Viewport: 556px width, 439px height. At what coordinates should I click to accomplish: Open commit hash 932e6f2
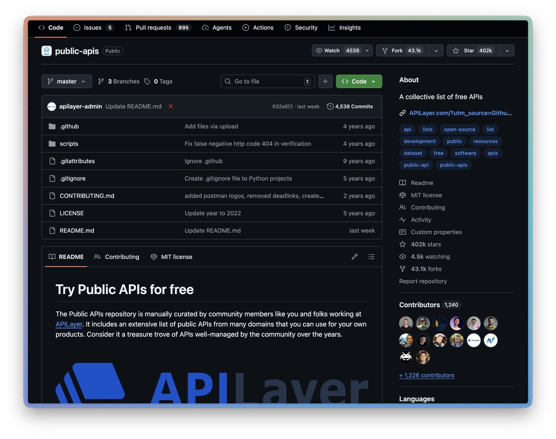(x=283, y=107)
